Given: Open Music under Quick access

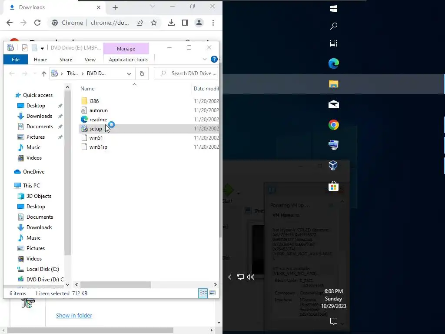Looking at the screenshot, I should (33, 147).
